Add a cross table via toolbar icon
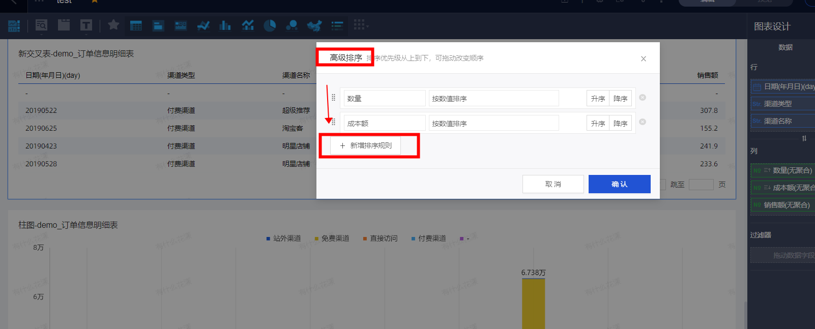Image resolution: width=815 pixels, height=329 pixels. (136, 25)
